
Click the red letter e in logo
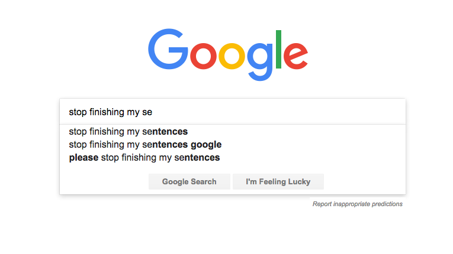tap(295, 56)
